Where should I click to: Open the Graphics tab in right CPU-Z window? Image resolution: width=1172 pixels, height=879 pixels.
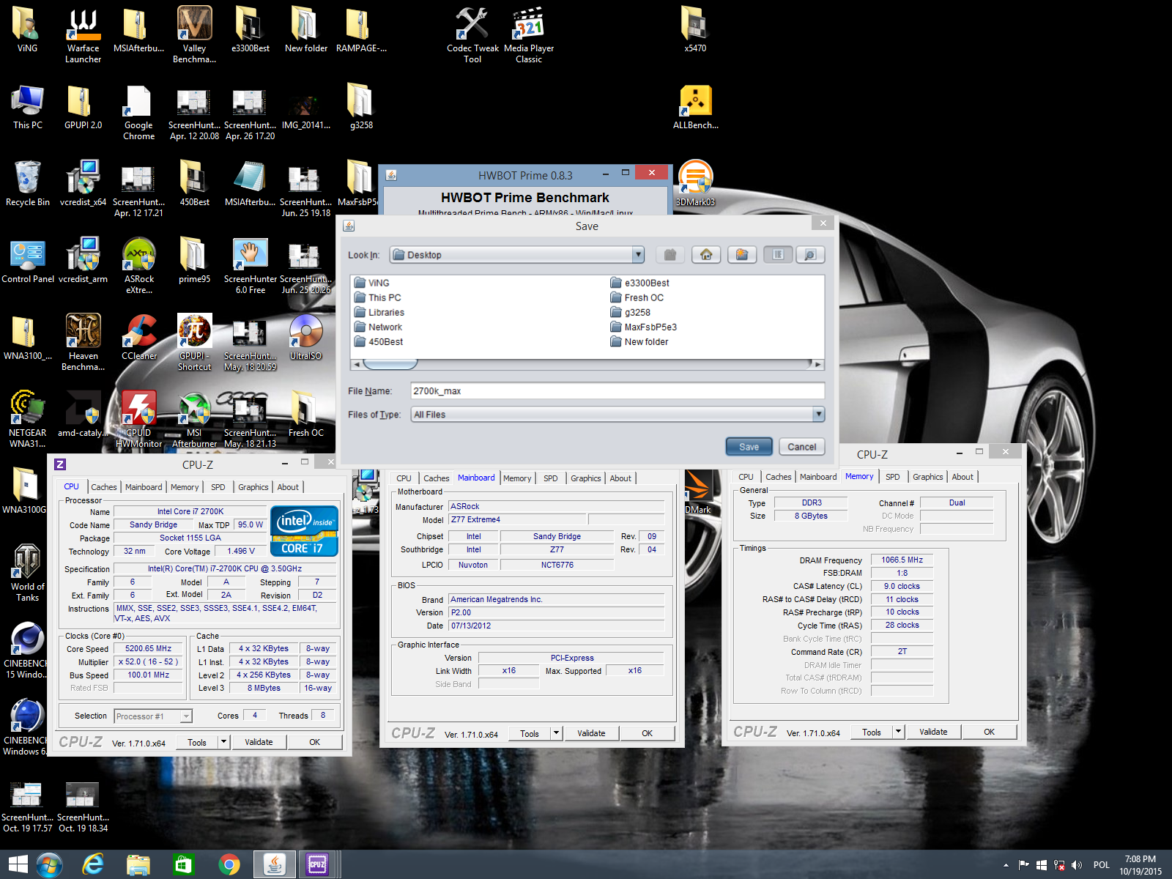coord(927,477)
